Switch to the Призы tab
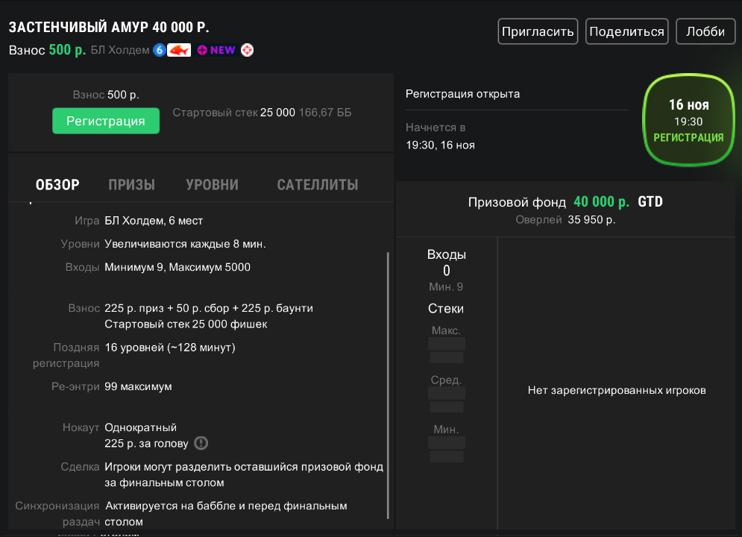 [x=131, y=185]
